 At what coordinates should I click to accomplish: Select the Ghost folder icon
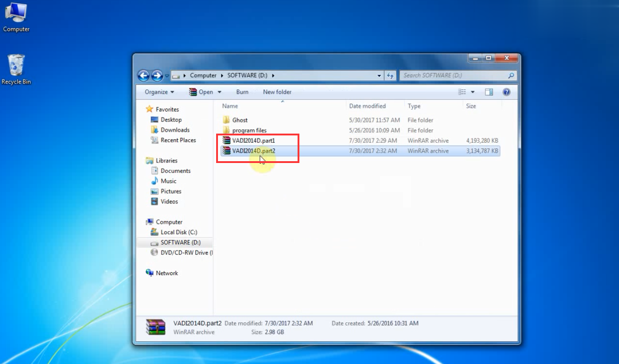point(226,120)
